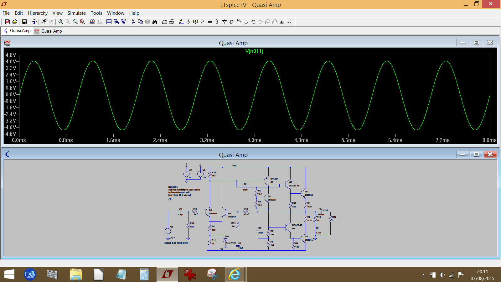Click the waveform window title bar icon
This screenshot has height=282, width=501.
(x=7, y=43)
